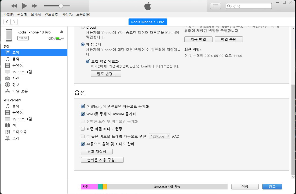Toggle Wi-Fi를 통해 이 iPhone 동기화 checkbox
Screen dimensions: 296x194
coord(83,114)
